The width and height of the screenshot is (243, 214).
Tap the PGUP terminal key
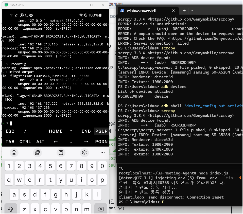(x=101, y=131)
